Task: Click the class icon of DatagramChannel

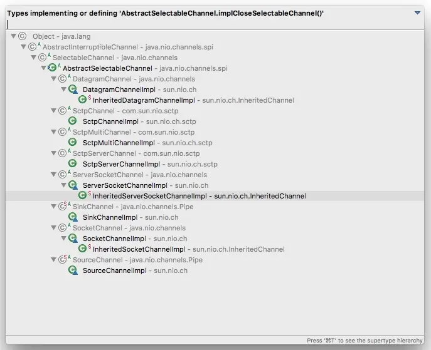Action: click(63, 79)
